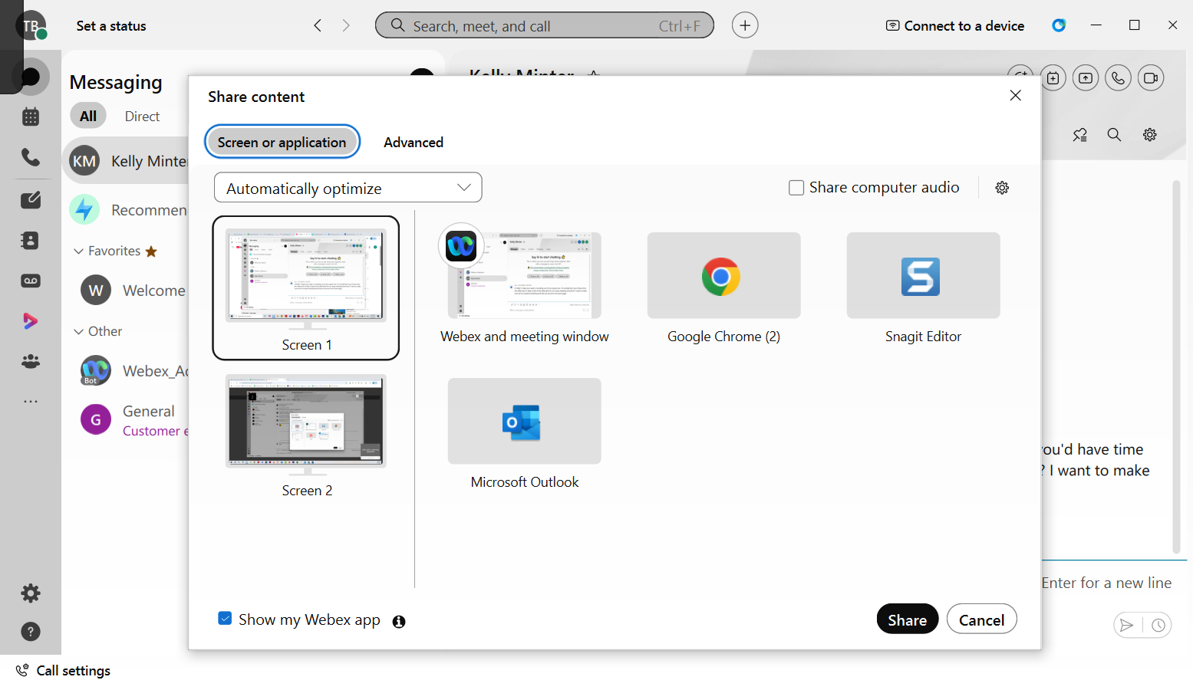
Task: Switch to the Advanced tab
Action: pos(414,143)
